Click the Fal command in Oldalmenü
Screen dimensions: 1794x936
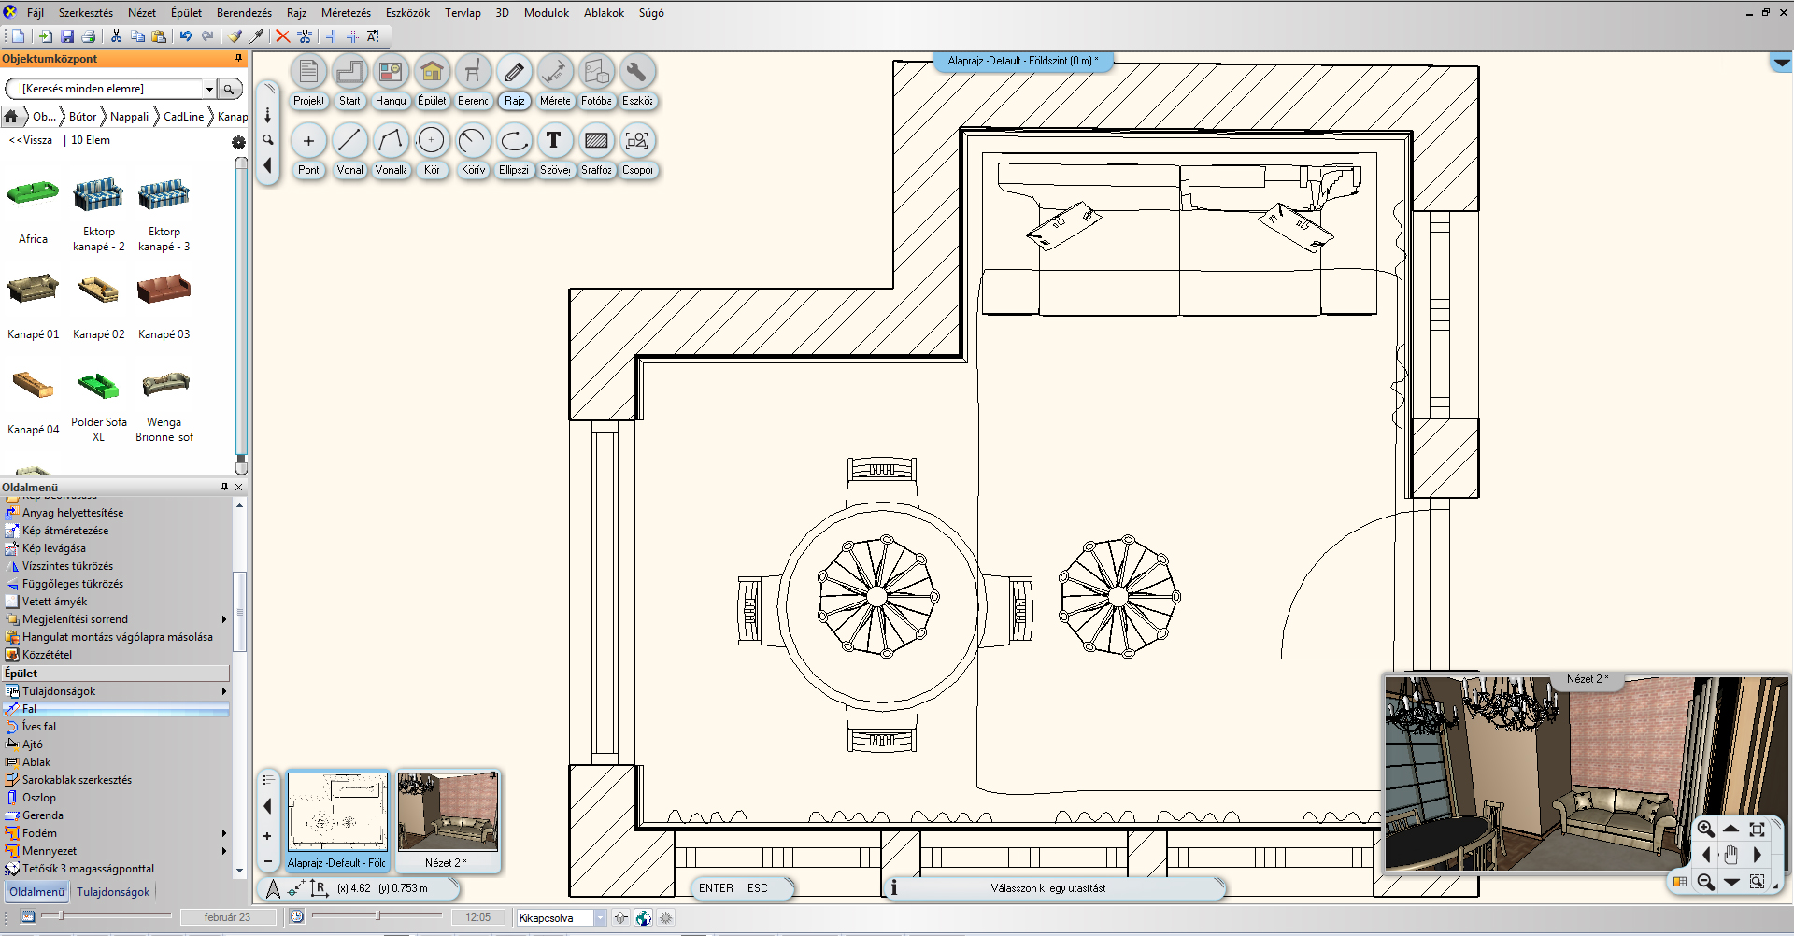point(116,709)
